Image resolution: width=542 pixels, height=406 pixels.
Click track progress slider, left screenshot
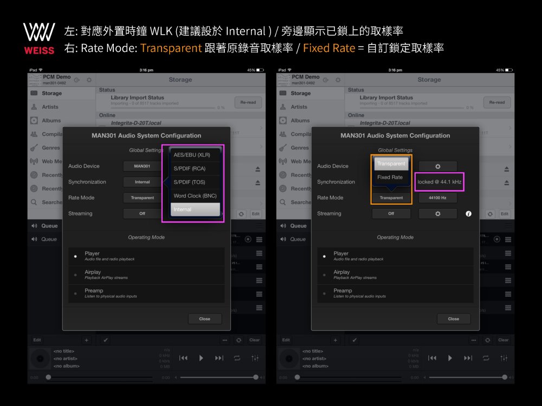coord(100,377)
